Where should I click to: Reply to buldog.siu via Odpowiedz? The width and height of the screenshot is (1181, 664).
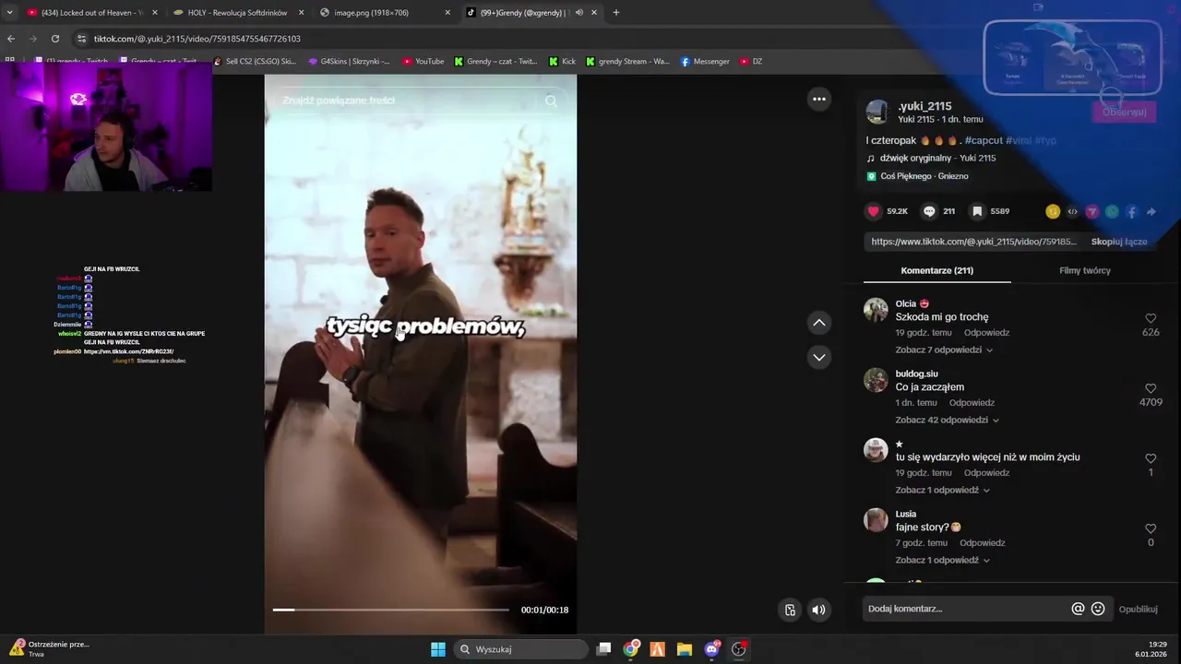tap(972, 403)
